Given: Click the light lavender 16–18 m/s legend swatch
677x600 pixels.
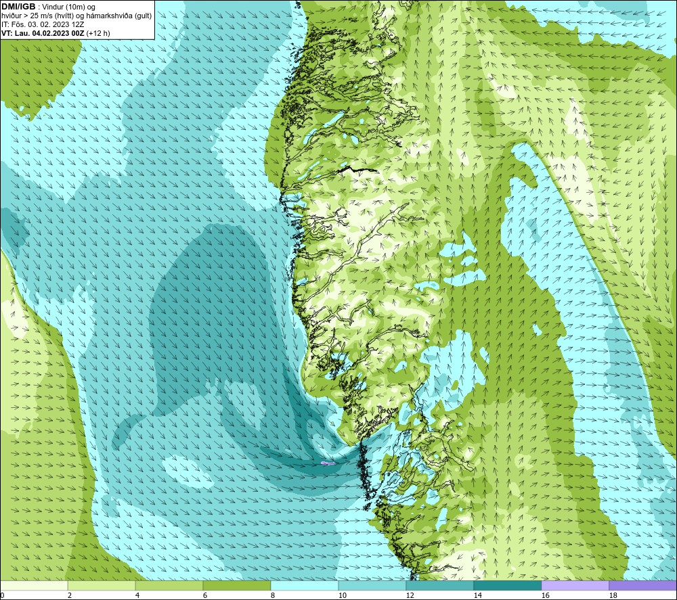Looking at the screenshot, I should pyautogui.click(x=575, y=585).
